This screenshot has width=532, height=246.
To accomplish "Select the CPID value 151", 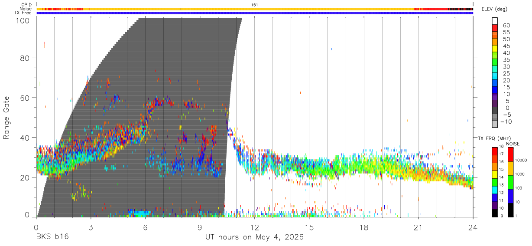I will (x=255, y=5).
